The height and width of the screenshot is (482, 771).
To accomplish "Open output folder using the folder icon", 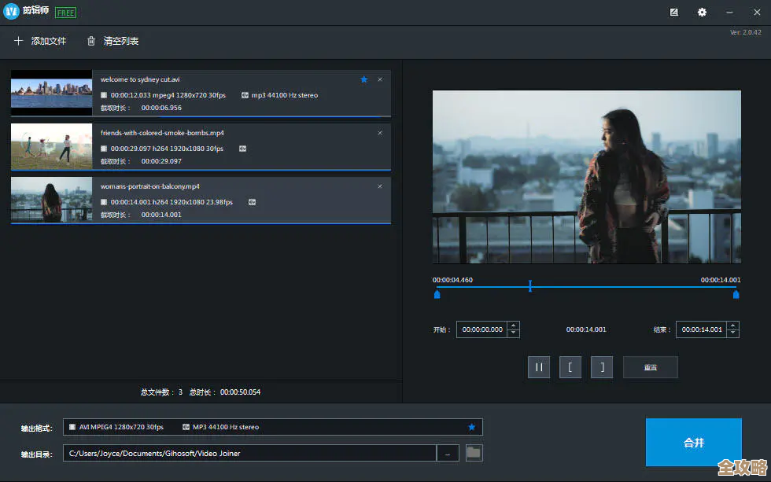I will pos(474,452).
